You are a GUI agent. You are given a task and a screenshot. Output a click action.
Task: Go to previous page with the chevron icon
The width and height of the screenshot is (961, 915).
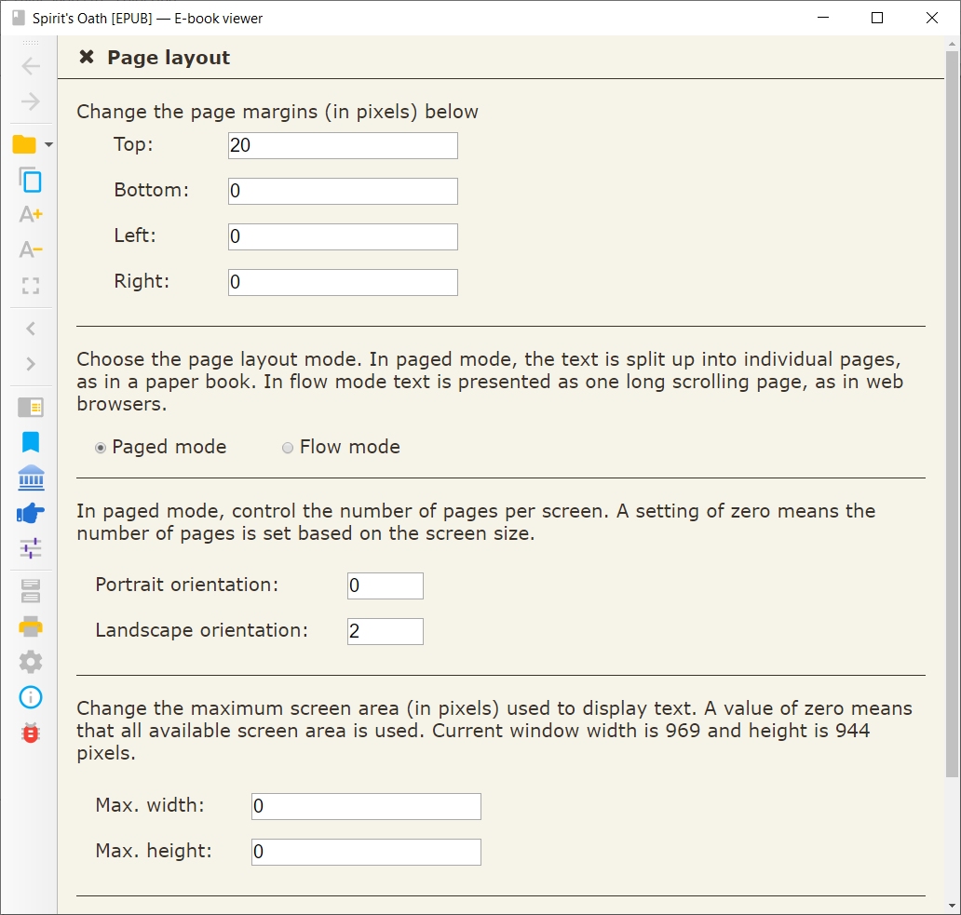tap(31, 329)
